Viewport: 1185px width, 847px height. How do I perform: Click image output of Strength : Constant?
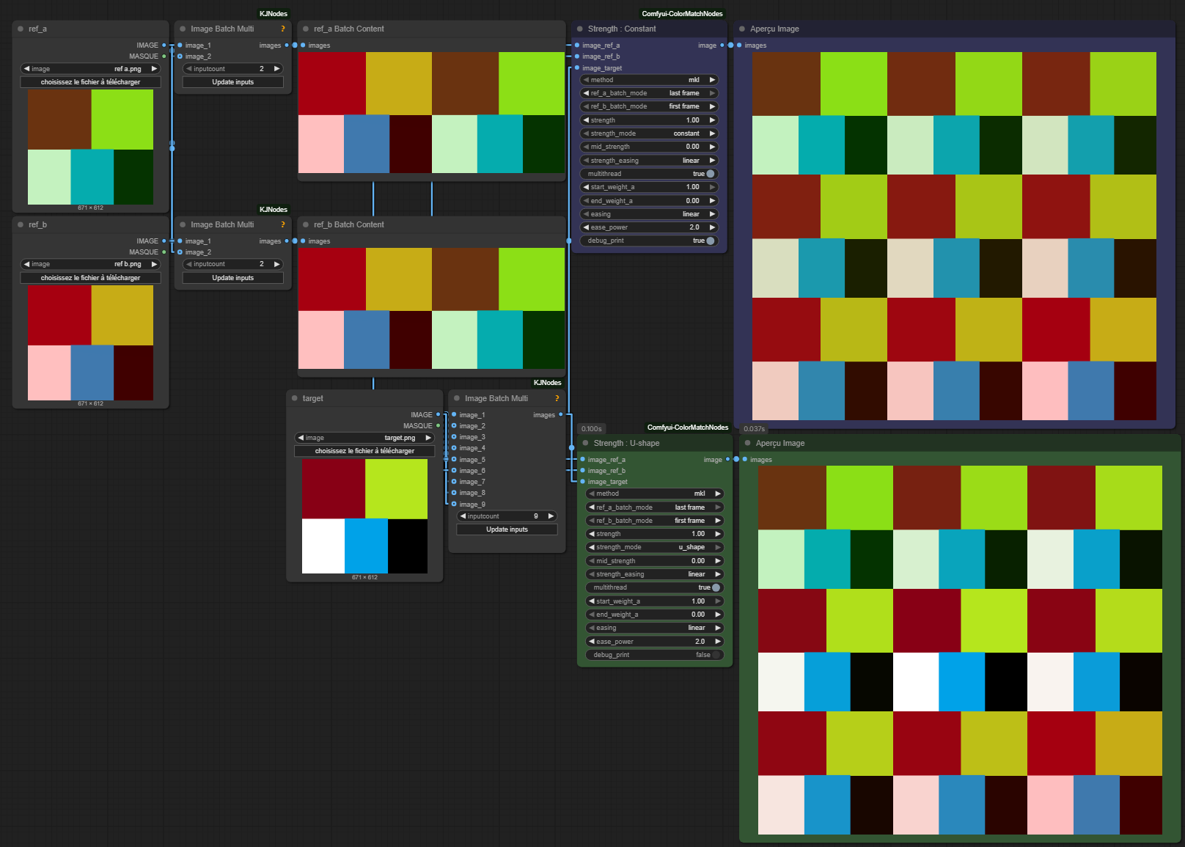(x=722, y=45)
